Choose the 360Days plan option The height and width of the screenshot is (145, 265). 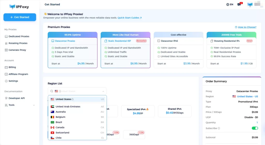pyautogui.click(x=134, y=134)
